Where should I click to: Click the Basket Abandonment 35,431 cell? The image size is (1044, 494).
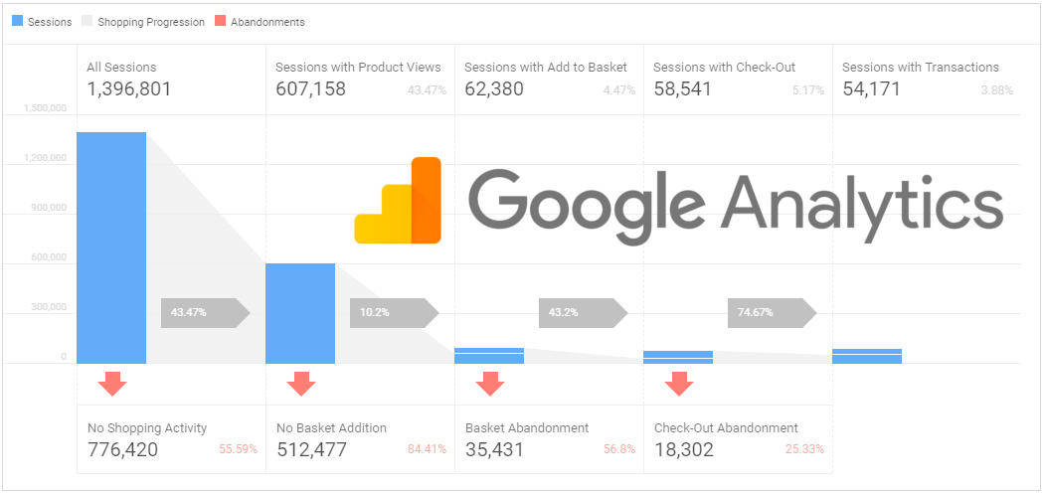(549, 439)
